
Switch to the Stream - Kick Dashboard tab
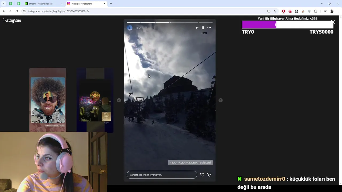coord(43,4)
